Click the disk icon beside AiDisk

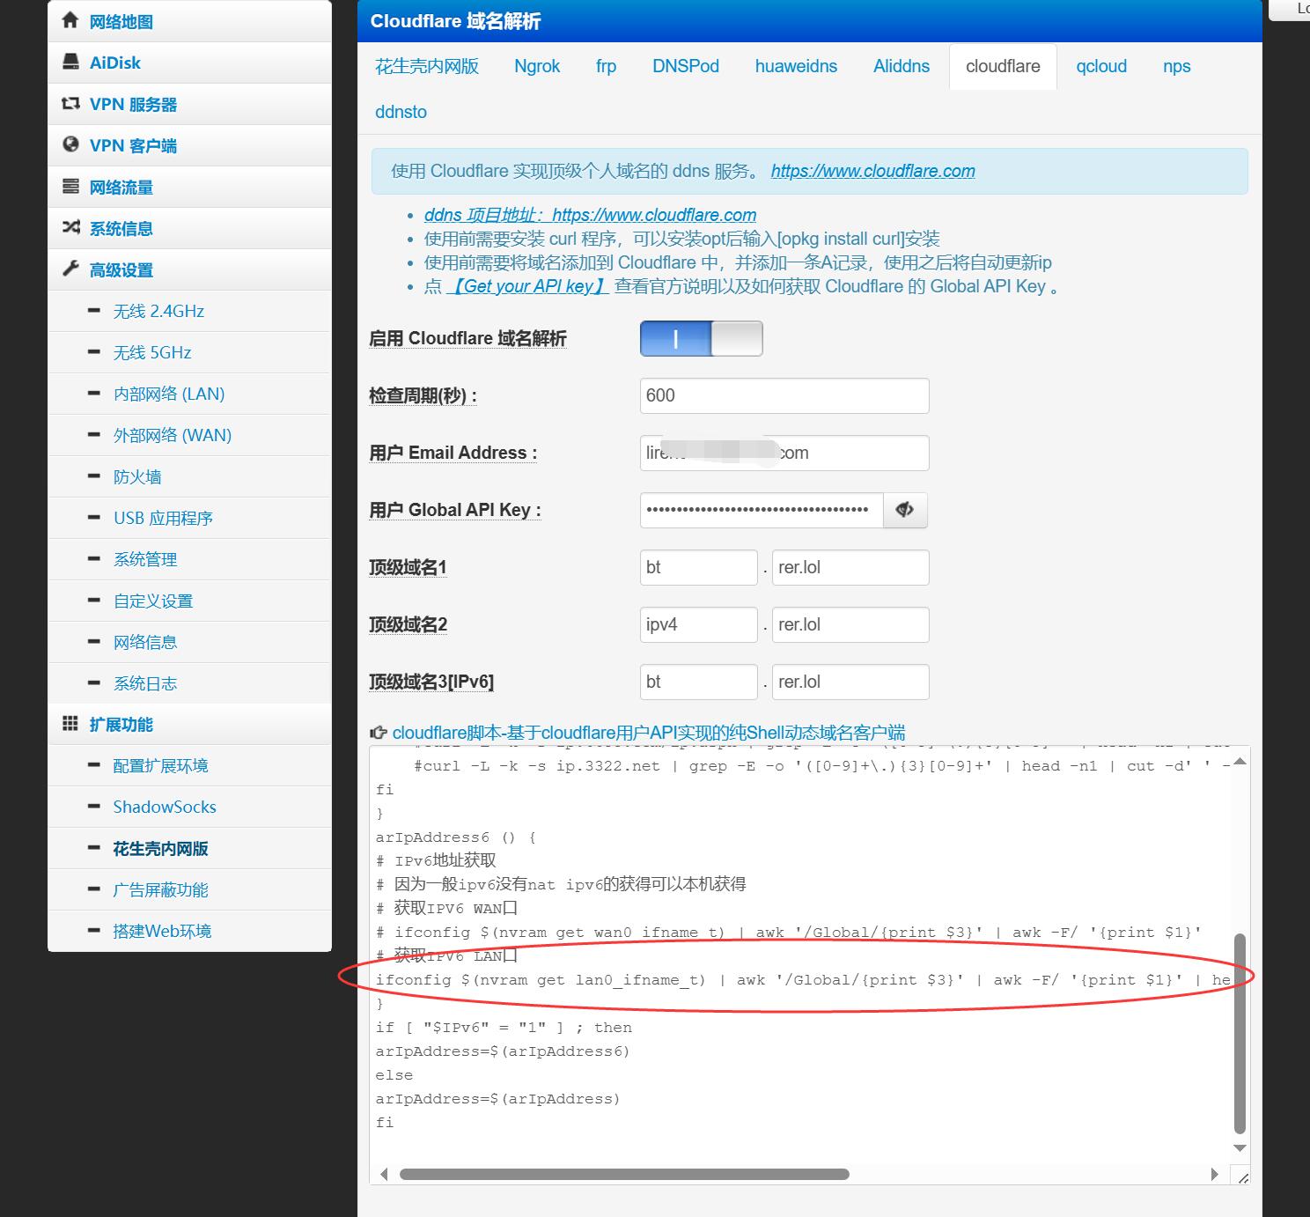click(x=70, y=62)
